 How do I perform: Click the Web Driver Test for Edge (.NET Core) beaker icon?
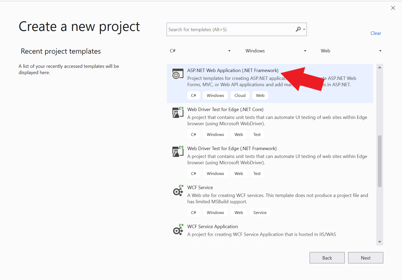(178, 113)
